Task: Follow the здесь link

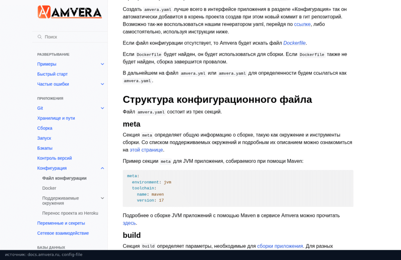Action: (x=129, y=223)
